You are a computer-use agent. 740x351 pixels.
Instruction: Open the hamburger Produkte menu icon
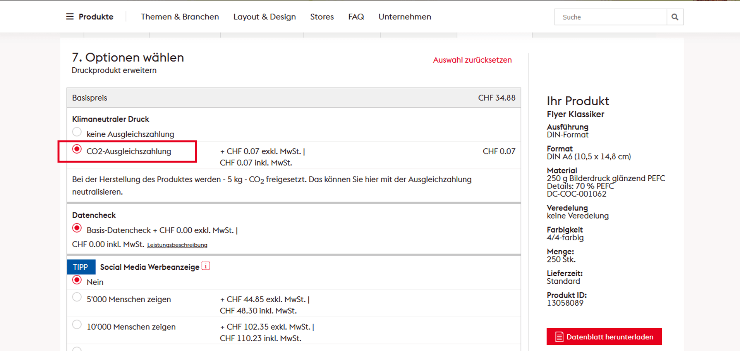(70, 17)
